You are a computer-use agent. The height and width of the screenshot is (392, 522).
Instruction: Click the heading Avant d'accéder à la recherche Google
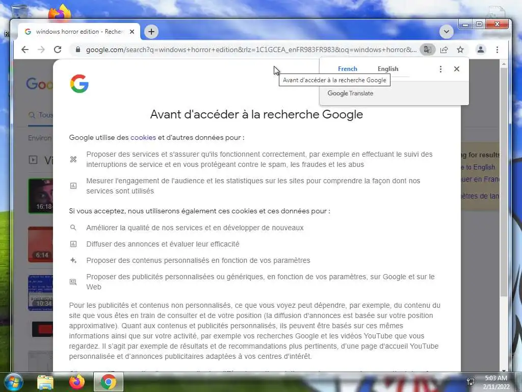pyautogui.click(x=256, y=114)
